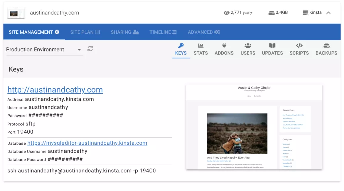Open Backups via the drive icon
The height and width of the screenshot is (191, 344).
pos(326,46)
